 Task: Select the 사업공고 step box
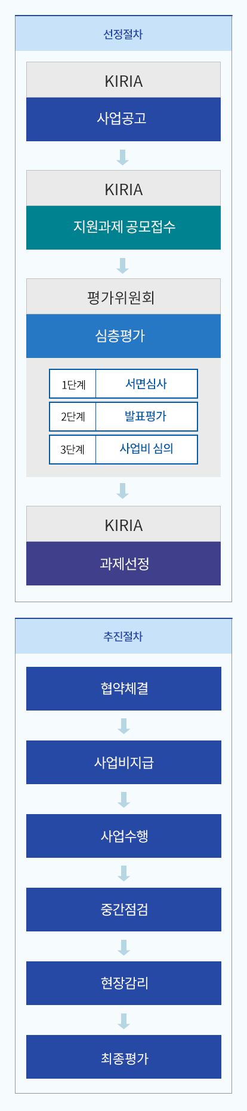123,119
